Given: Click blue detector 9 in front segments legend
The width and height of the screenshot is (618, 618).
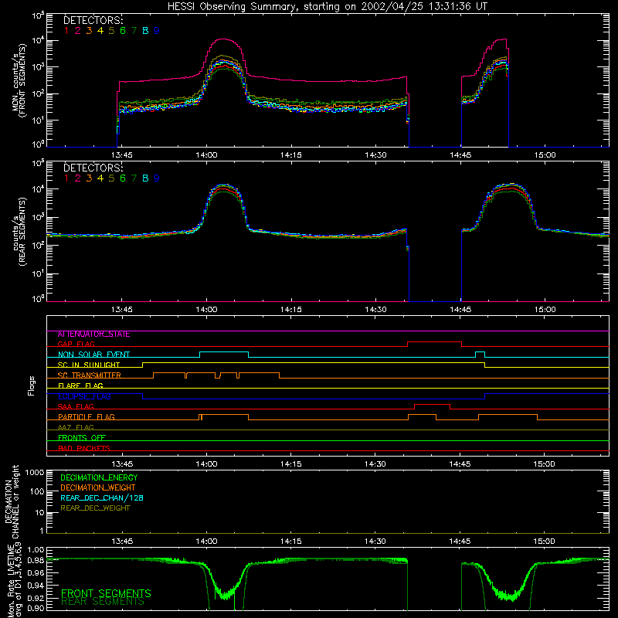Looking at the screenshot, I should pos(157,31).
